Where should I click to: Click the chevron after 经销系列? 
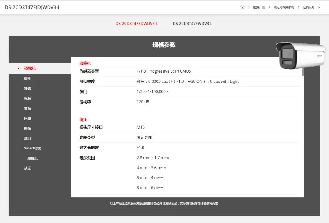click(319, 7)
